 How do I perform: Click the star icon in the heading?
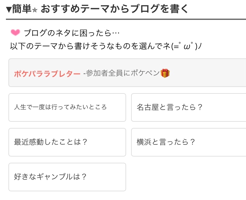point(35,10)
